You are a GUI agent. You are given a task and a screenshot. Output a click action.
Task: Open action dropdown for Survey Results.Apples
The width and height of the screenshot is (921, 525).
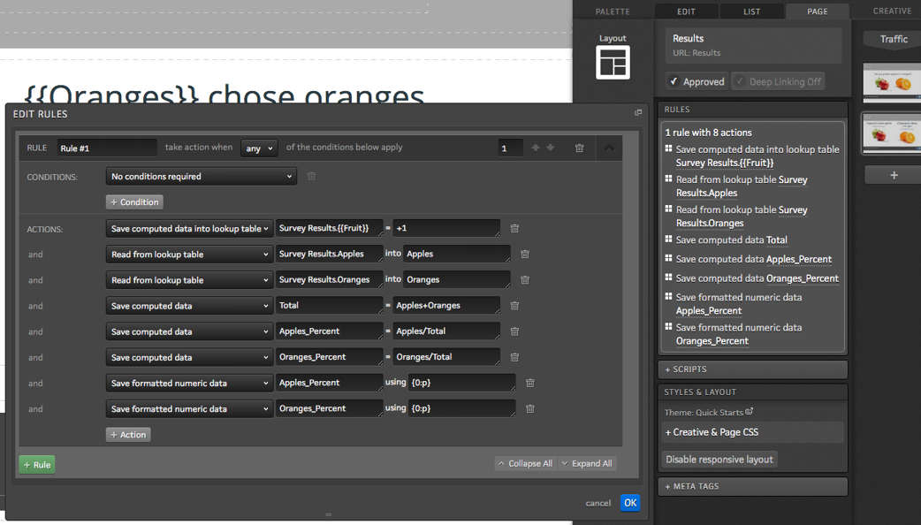pyautogui.click(x=189, y=255)
